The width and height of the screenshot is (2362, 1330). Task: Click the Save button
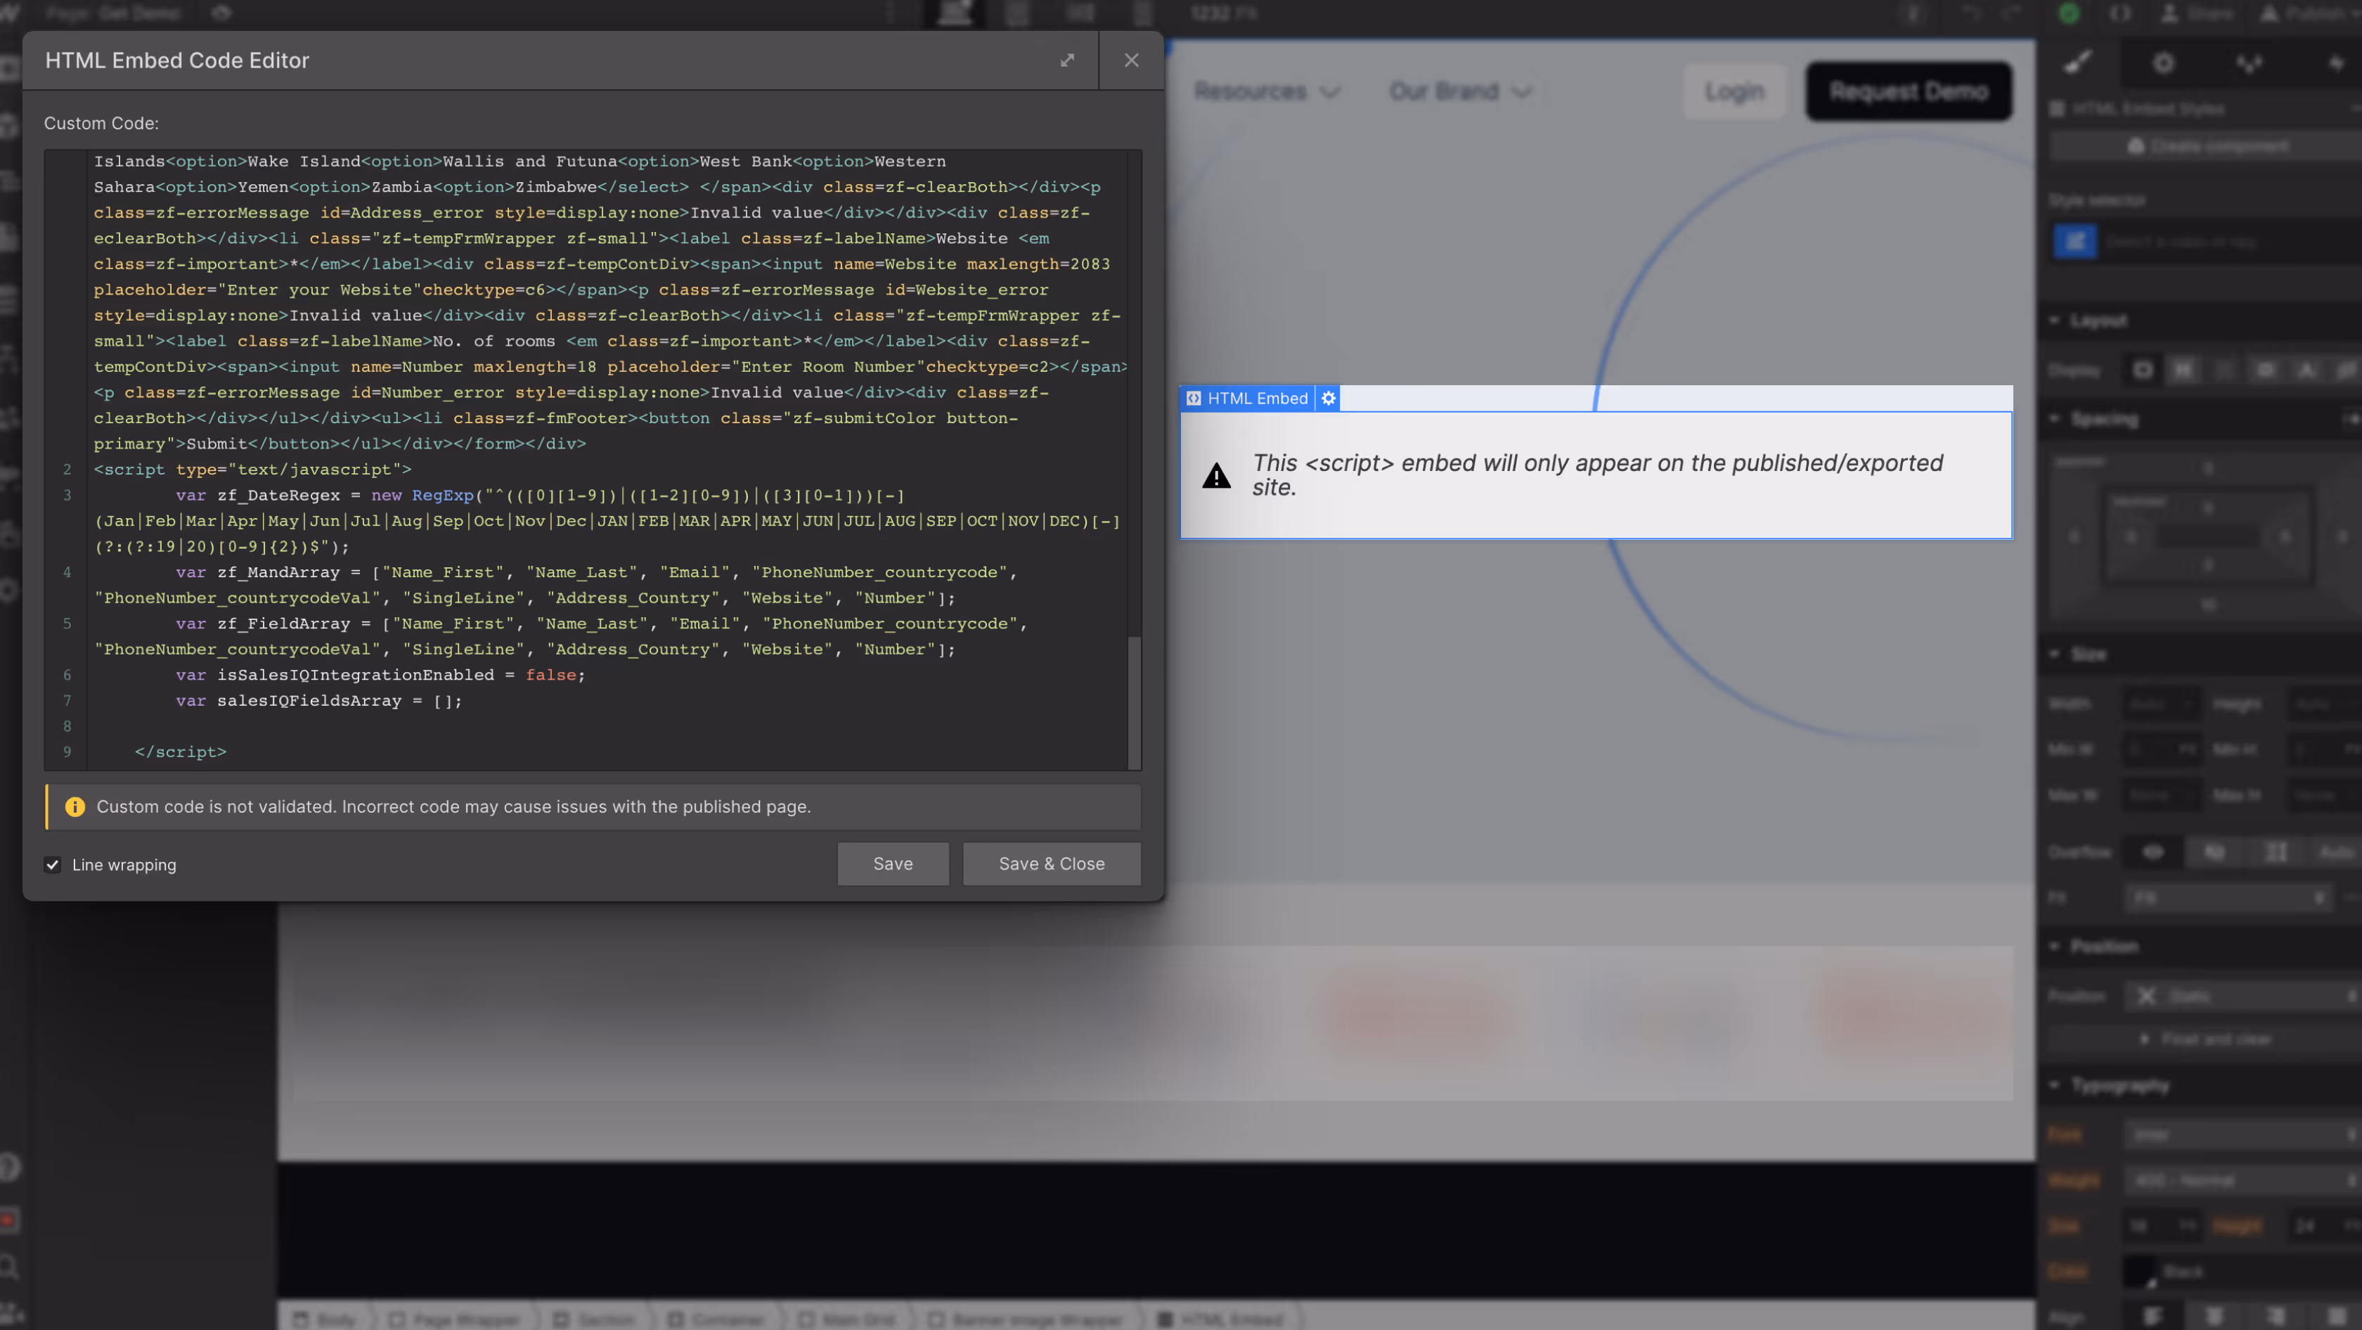tap(892, 863)
